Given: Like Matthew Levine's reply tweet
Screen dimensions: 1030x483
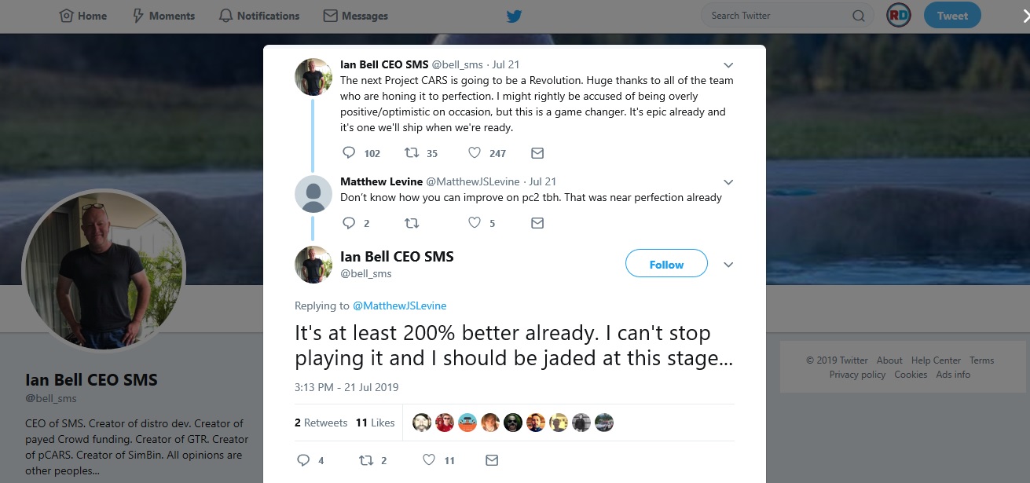Looking at the screenshot, I should (x=475, y=223).
